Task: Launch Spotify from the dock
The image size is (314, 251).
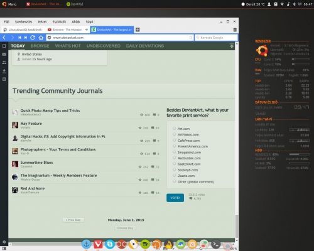Action: (145, 244)
